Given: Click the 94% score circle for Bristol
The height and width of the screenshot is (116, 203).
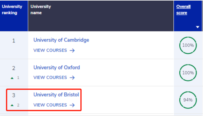Looking at the screenshot, I should pyautogui.click(x=188, y=100).
